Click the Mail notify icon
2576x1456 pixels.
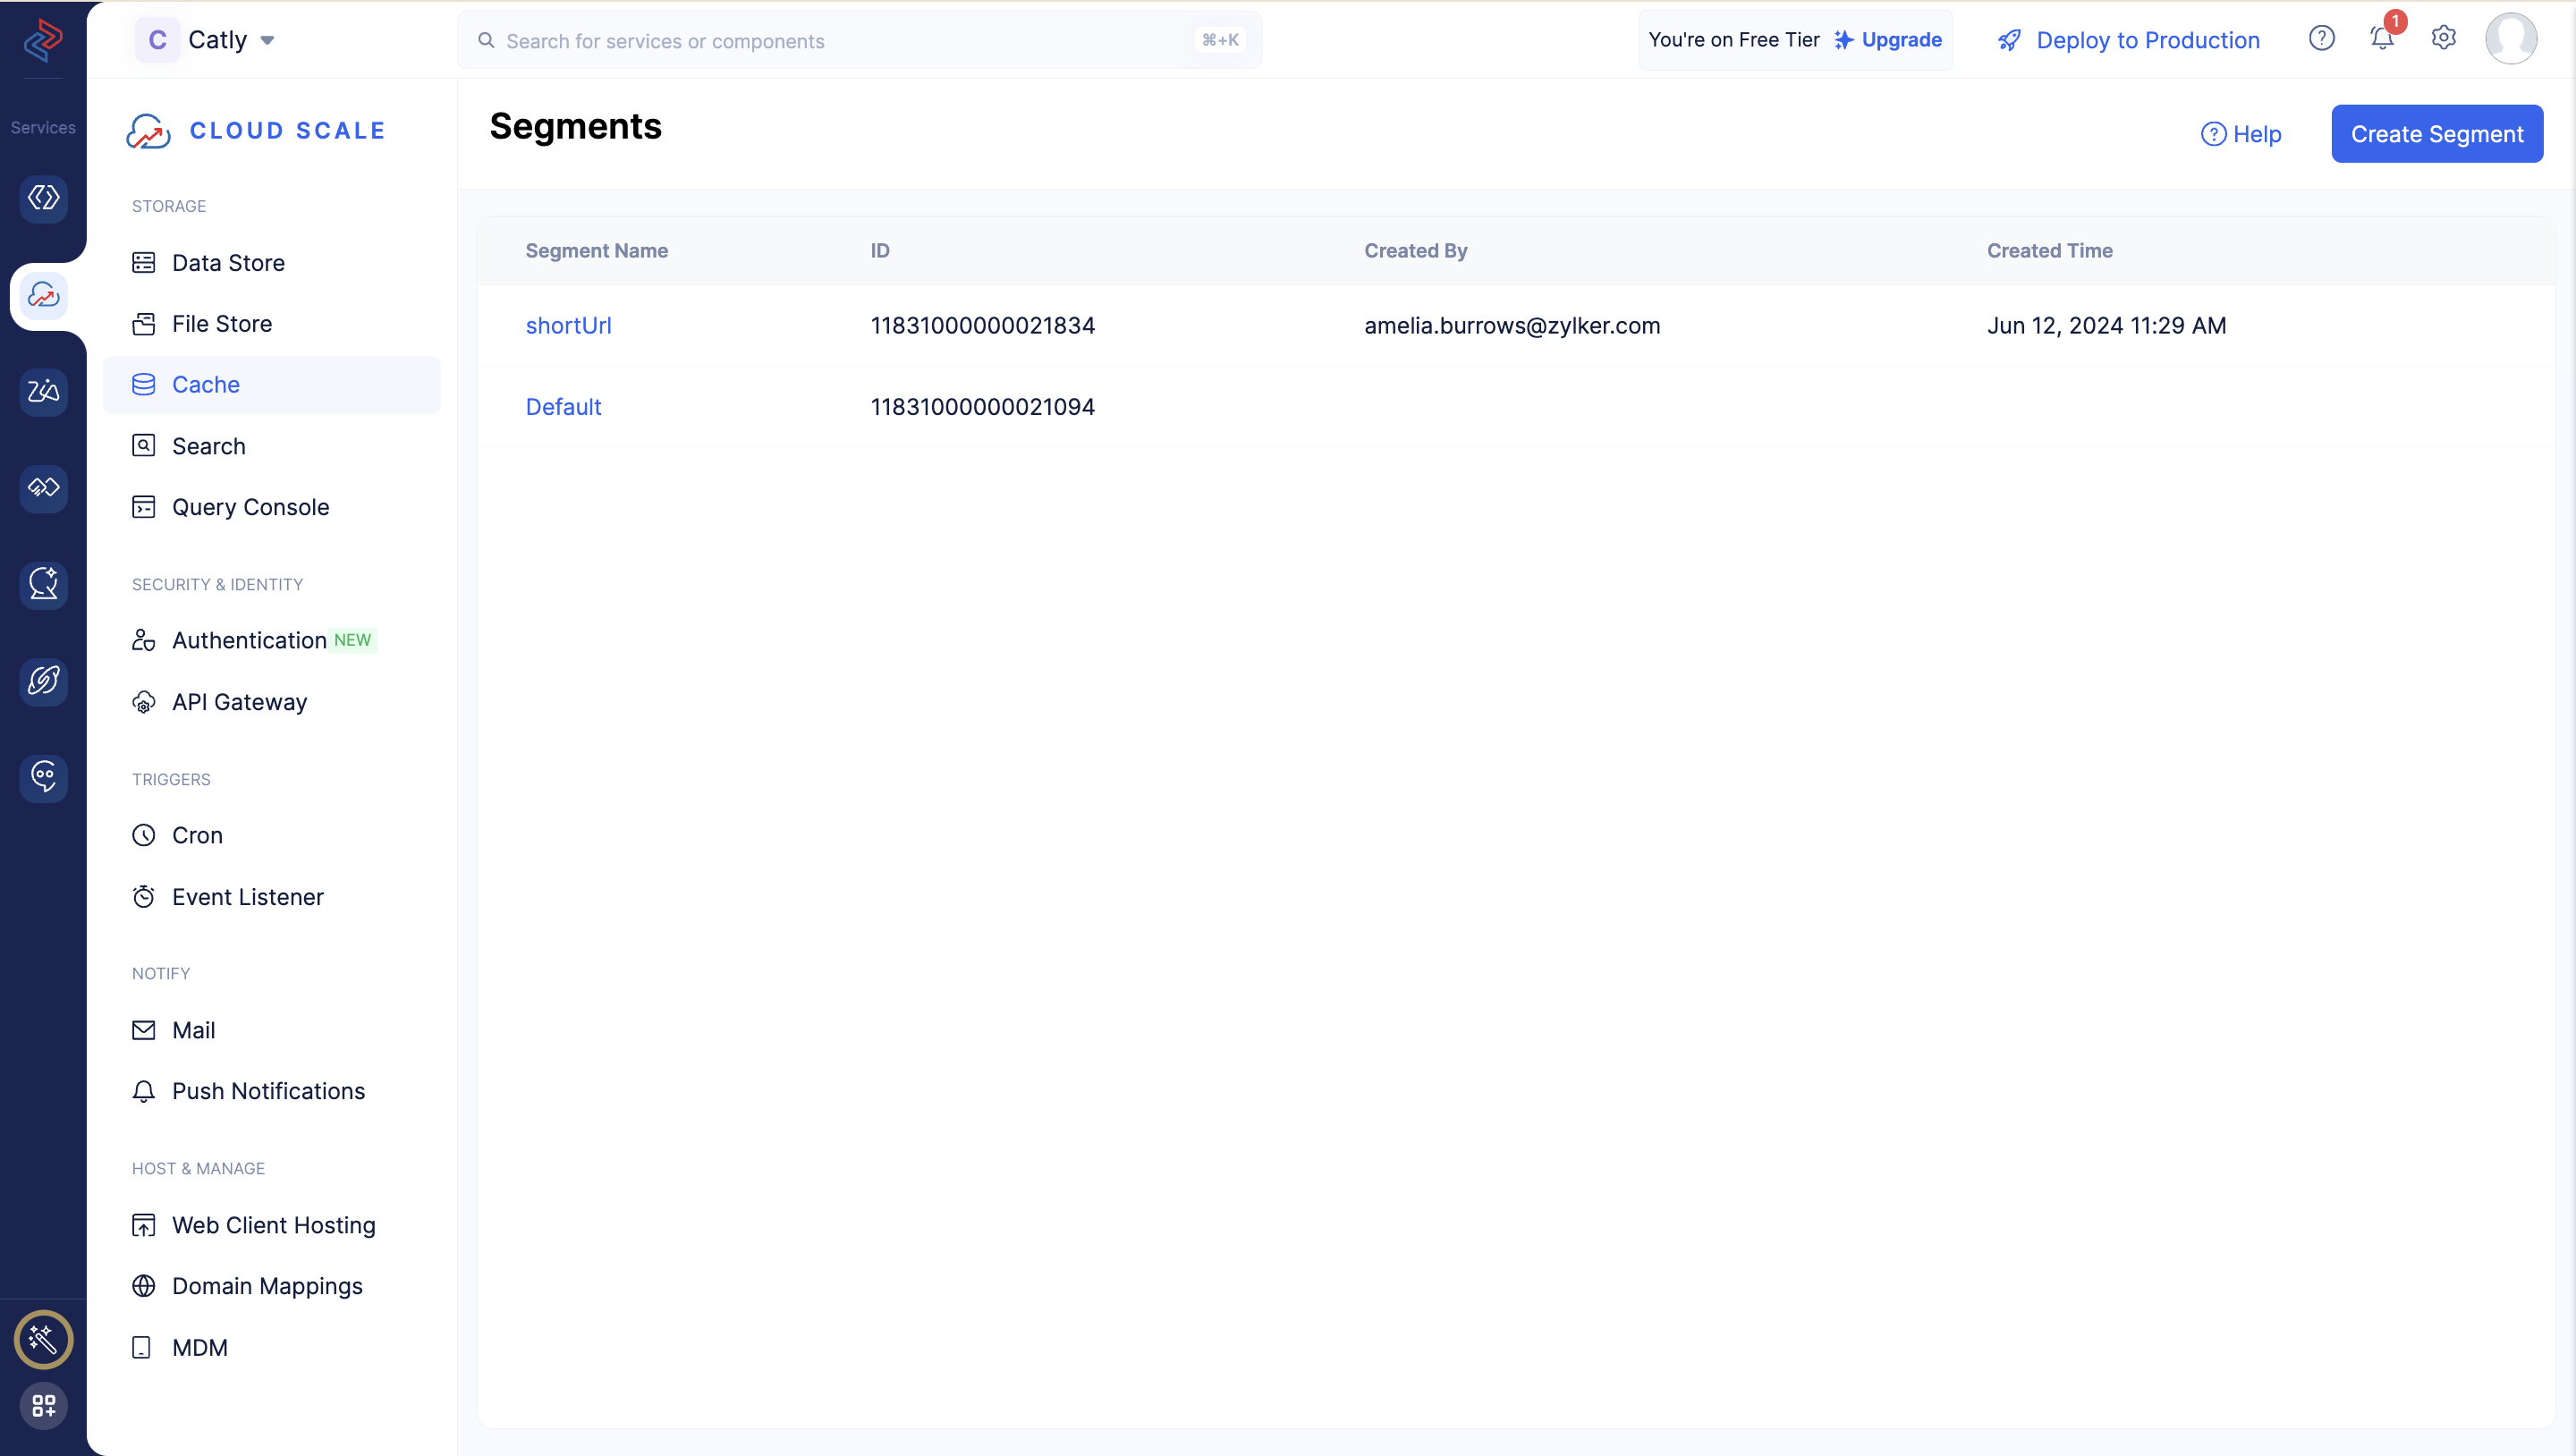145,1029
